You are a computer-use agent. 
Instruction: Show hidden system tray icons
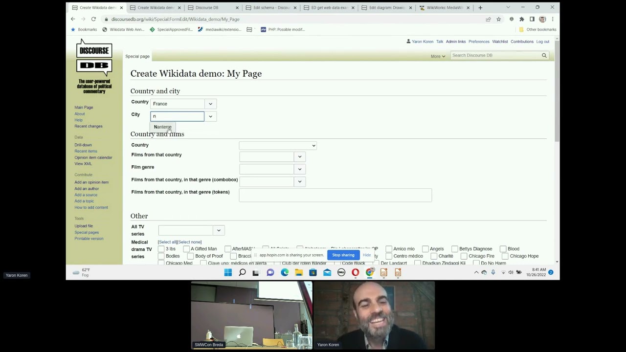pyautogui.click(x=476, y=272)
